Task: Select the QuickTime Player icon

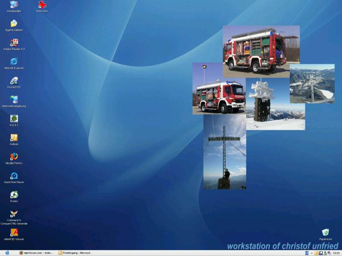Action: click(x=14, y=176)
